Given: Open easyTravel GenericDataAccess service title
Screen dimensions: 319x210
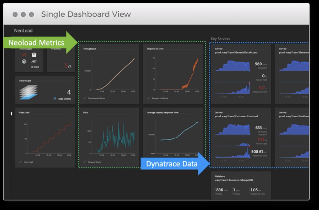Looking at the screenshot, I should click(236, 53).
